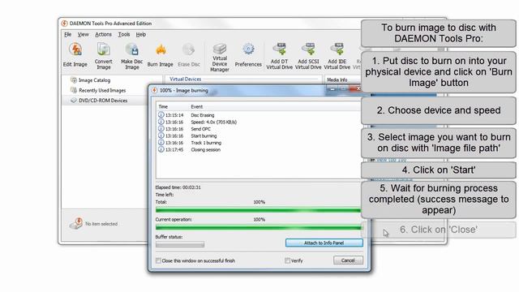Click the 'Closing session' event text
The width and height of the screenshot is (519, 292).
(205, 149)
